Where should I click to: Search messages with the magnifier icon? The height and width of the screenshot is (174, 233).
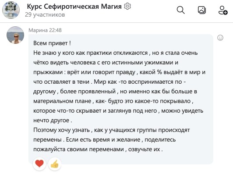click(x=181, y=10)
